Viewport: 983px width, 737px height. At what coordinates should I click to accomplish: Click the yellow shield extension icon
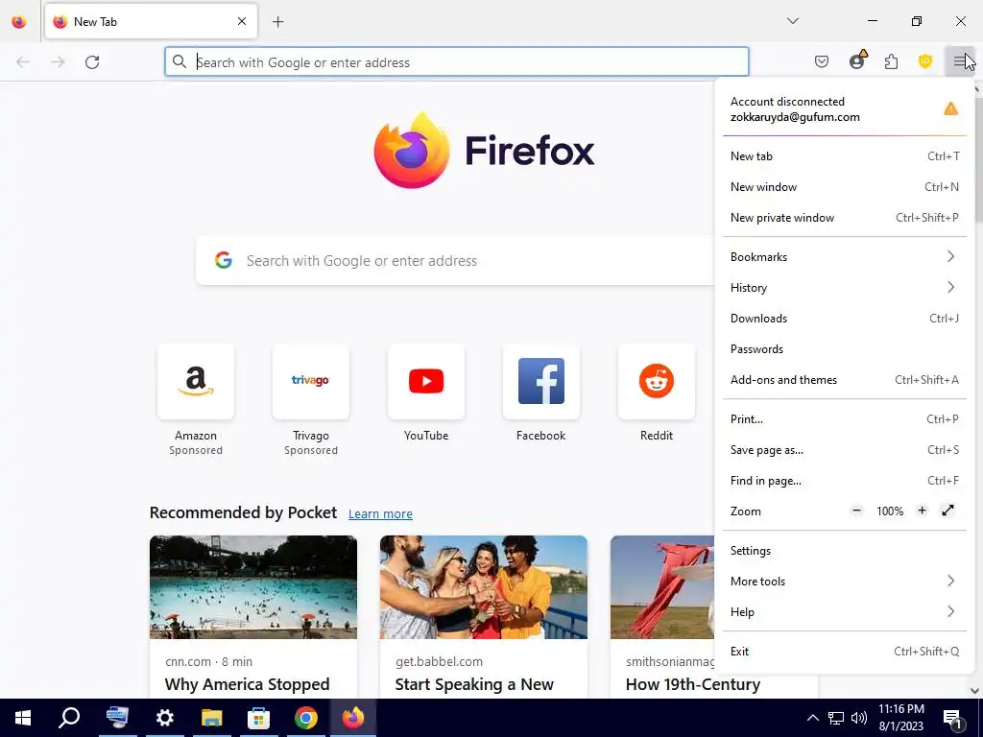click(x=925, y=61)
